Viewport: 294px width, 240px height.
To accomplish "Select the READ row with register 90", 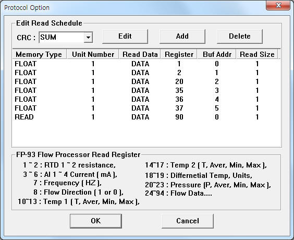I will [146, 117].
